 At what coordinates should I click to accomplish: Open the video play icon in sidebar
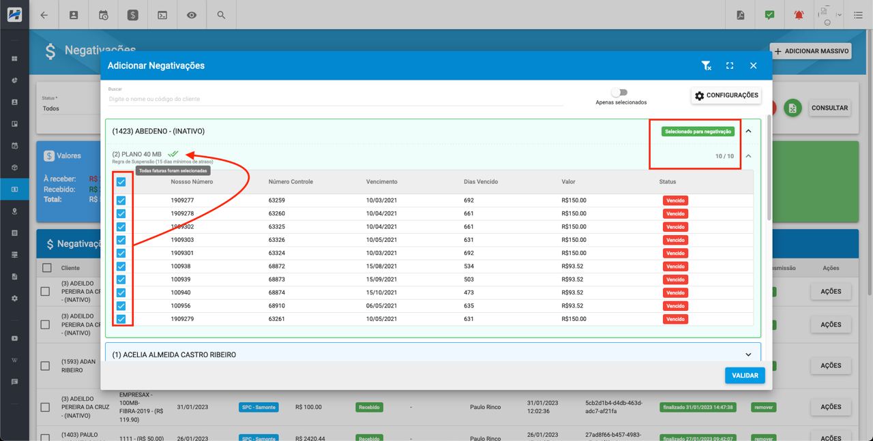coord(14,338)
